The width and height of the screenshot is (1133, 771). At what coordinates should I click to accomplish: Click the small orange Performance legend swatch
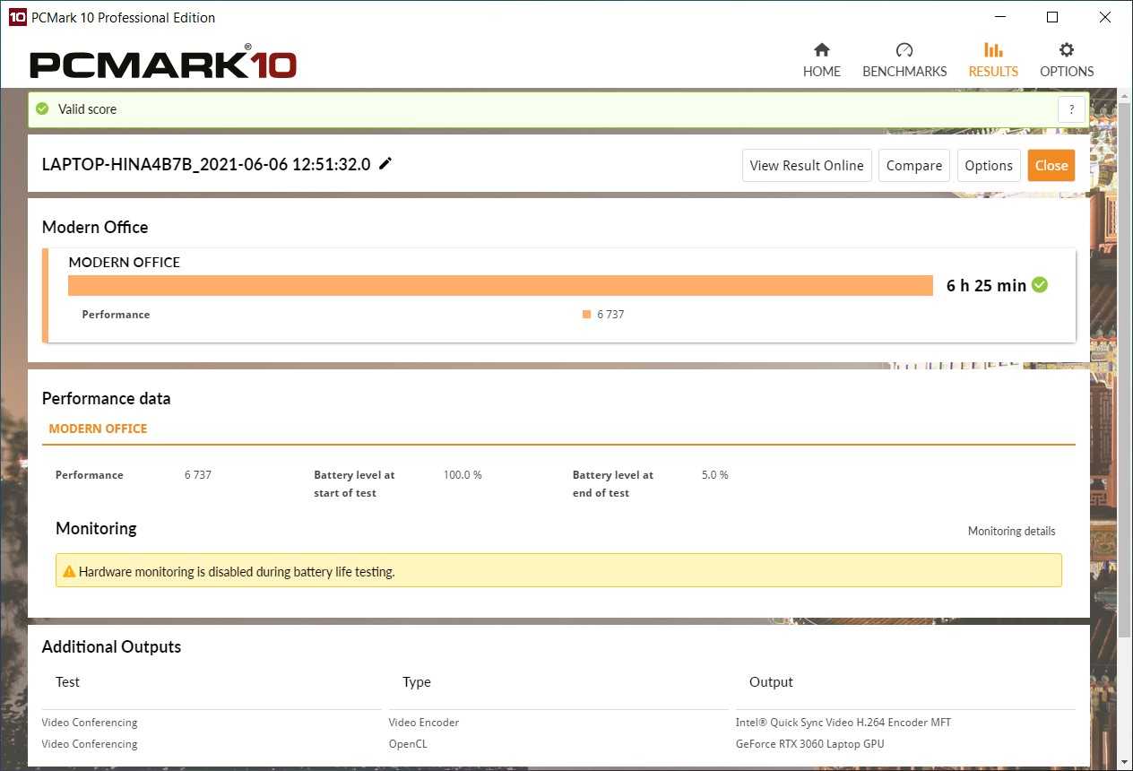click(x=586, y=315)
